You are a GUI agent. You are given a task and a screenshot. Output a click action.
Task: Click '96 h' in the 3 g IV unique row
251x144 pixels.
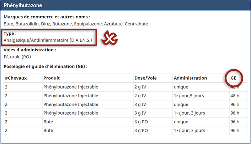coord(235,104)
